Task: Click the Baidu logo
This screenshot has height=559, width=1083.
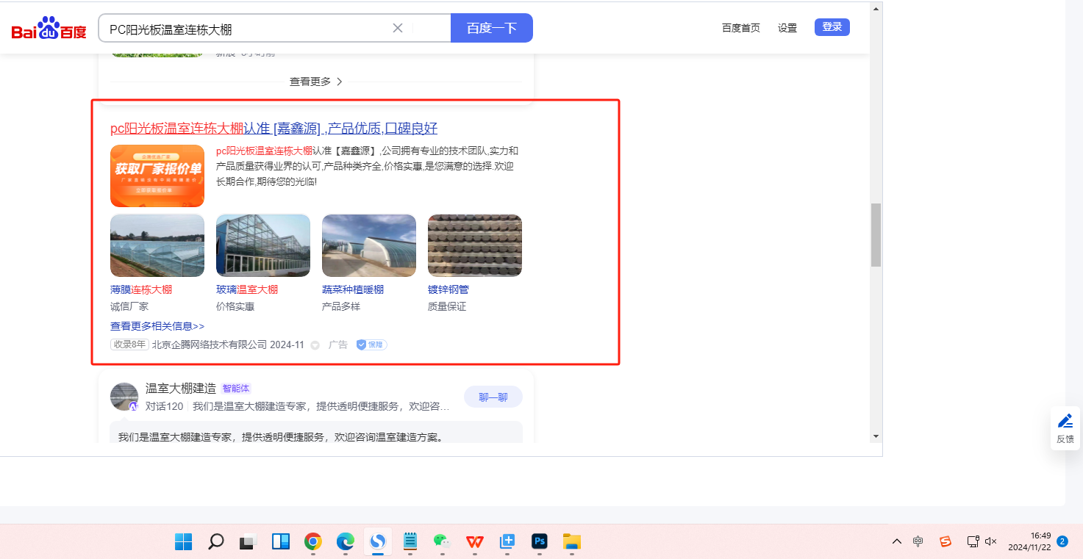Action: point(49,29)
